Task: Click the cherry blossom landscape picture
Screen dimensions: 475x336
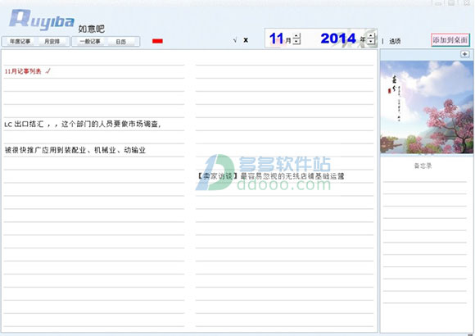Action: pyautogui.click(x=427, y=107)
